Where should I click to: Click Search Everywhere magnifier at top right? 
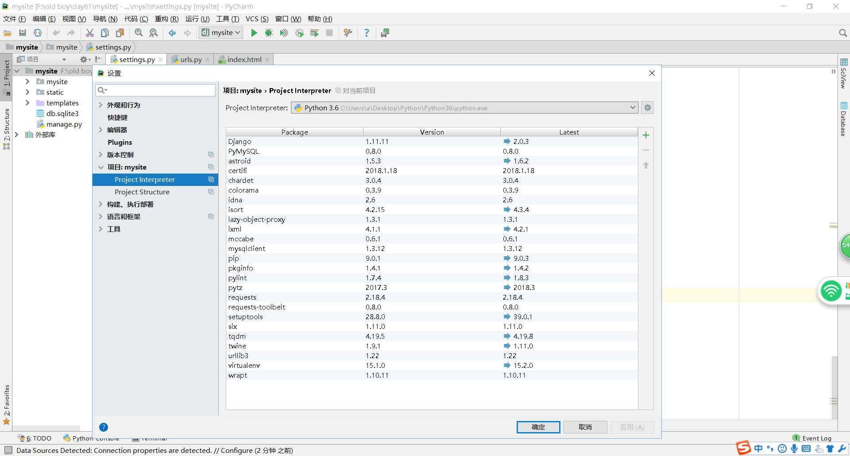(x=842, y=33)
